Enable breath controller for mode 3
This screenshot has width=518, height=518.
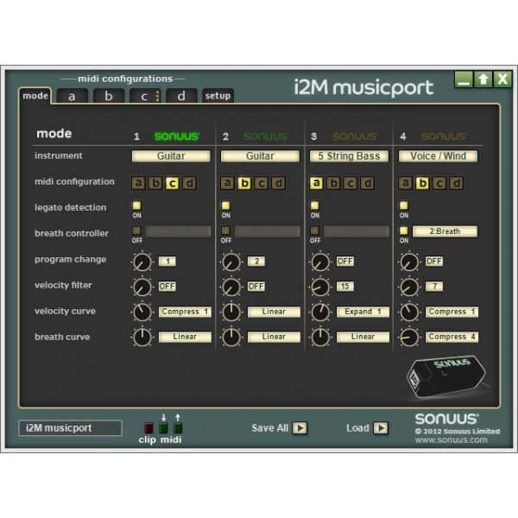tap(315, 231)
